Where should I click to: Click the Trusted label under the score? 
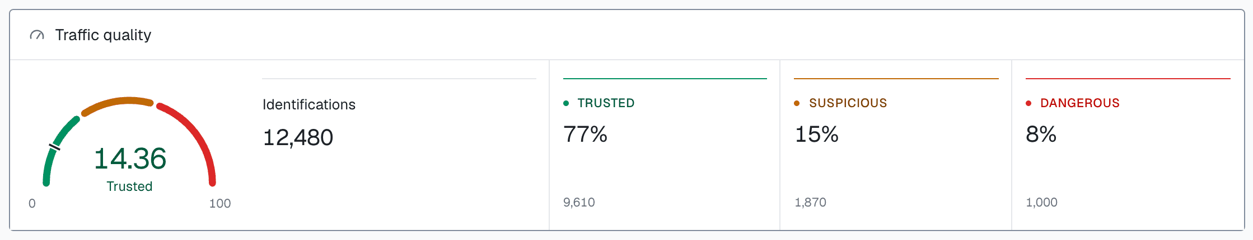pos(129,186)
